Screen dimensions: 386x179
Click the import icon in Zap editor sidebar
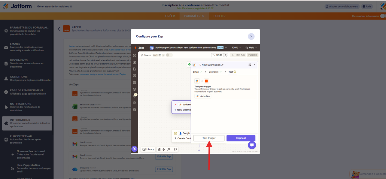pos(134,62)
